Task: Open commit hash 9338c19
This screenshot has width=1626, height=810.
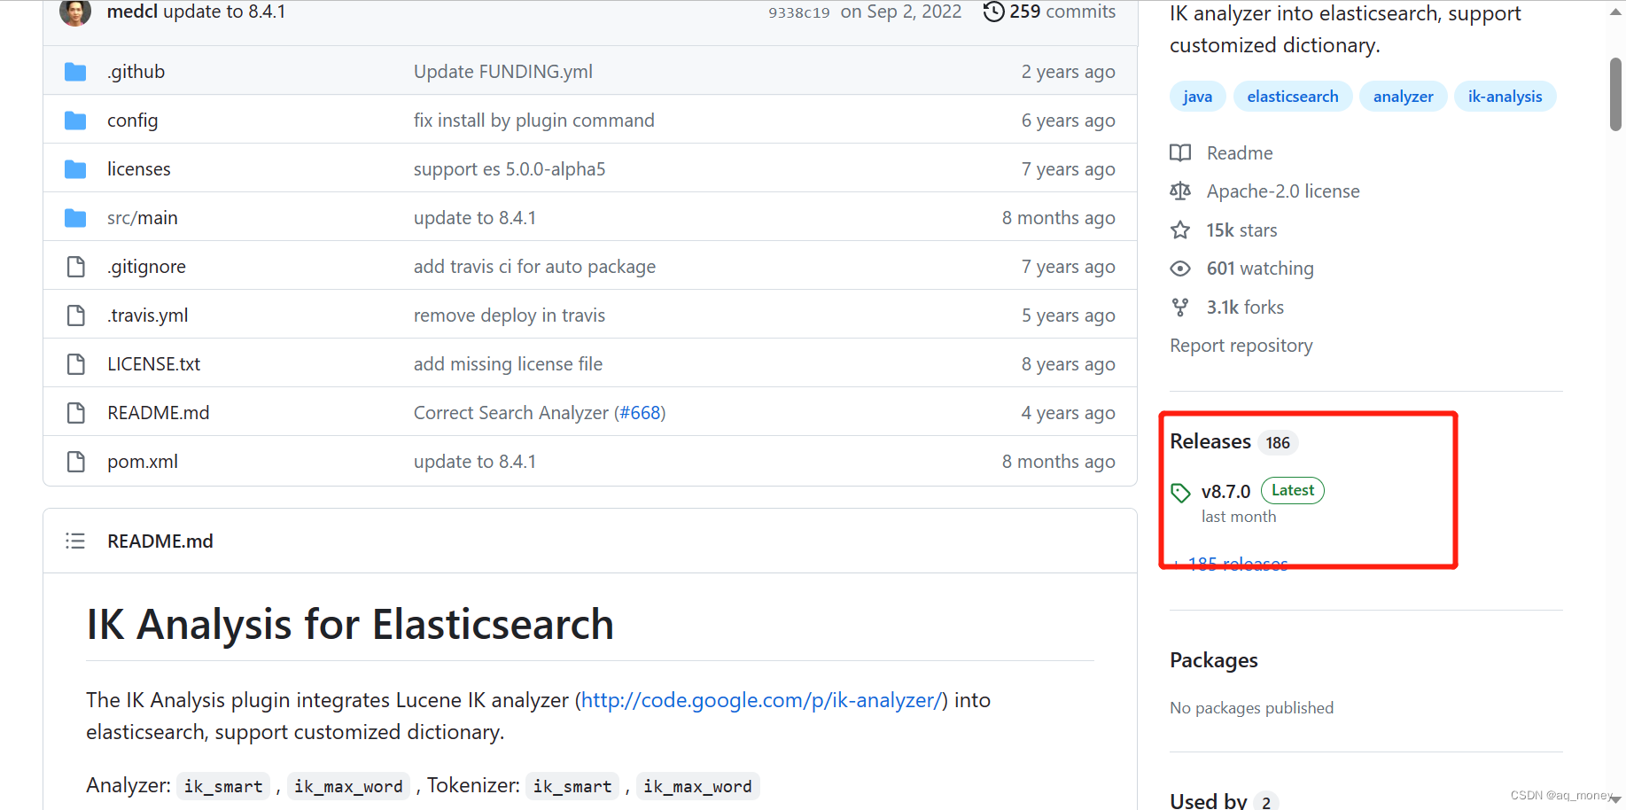Action: (x=799, y=12)
